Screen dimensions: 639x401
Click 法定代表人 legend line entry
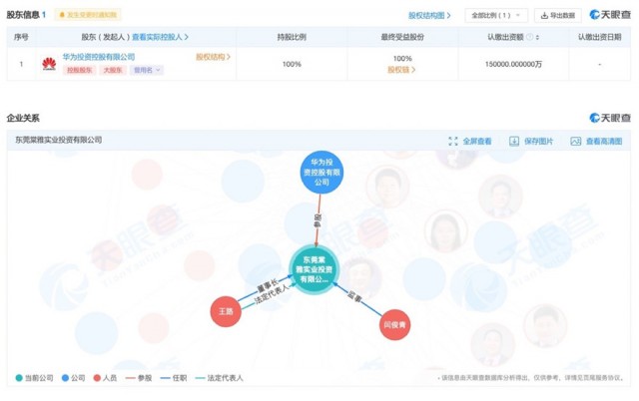click(220, 378)
